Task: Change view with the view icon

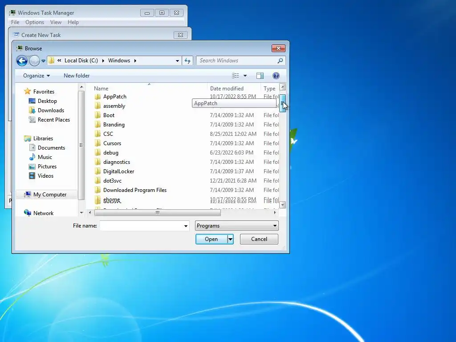Action: (x=235, y=76)
